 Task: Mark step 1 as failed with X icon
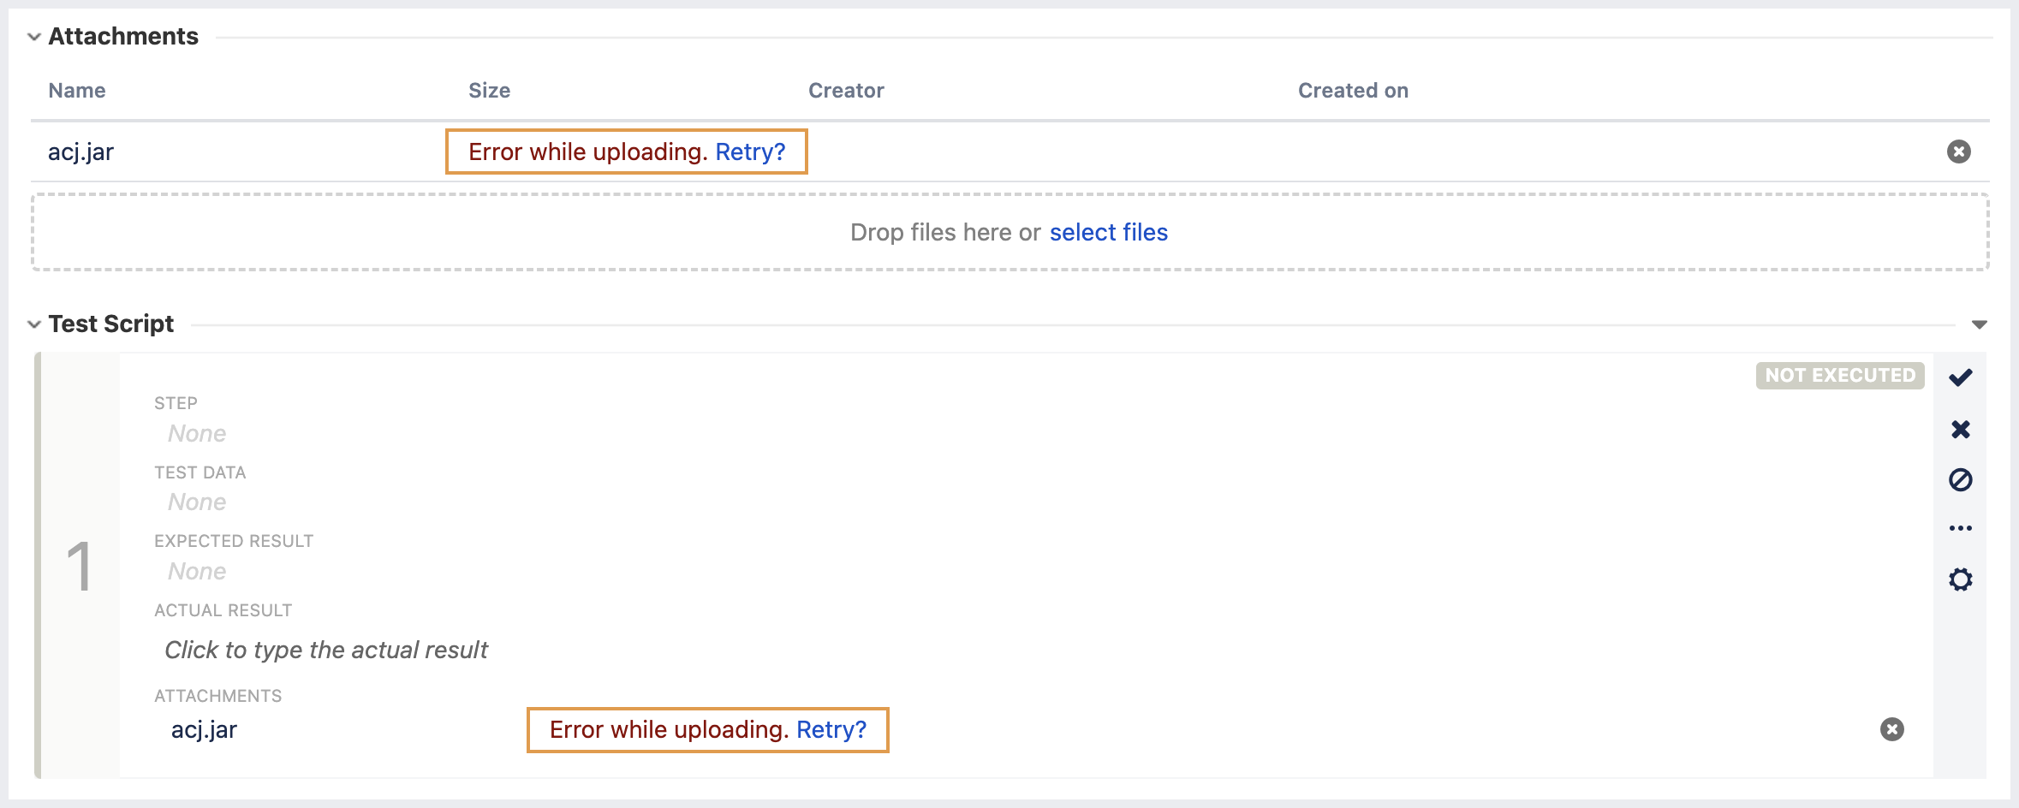(1960, 429)
